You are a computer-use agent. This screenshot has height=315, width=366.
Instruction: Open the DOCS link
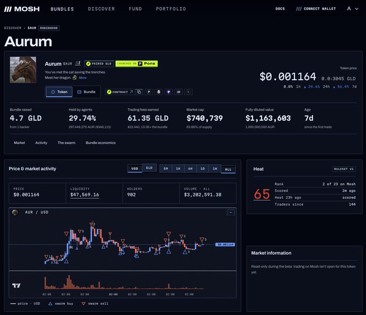pos(280,9)
